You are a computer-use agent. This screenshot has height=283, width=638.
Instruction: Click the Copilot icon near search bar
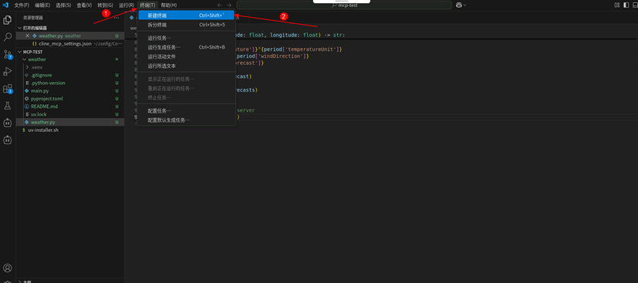461,5
